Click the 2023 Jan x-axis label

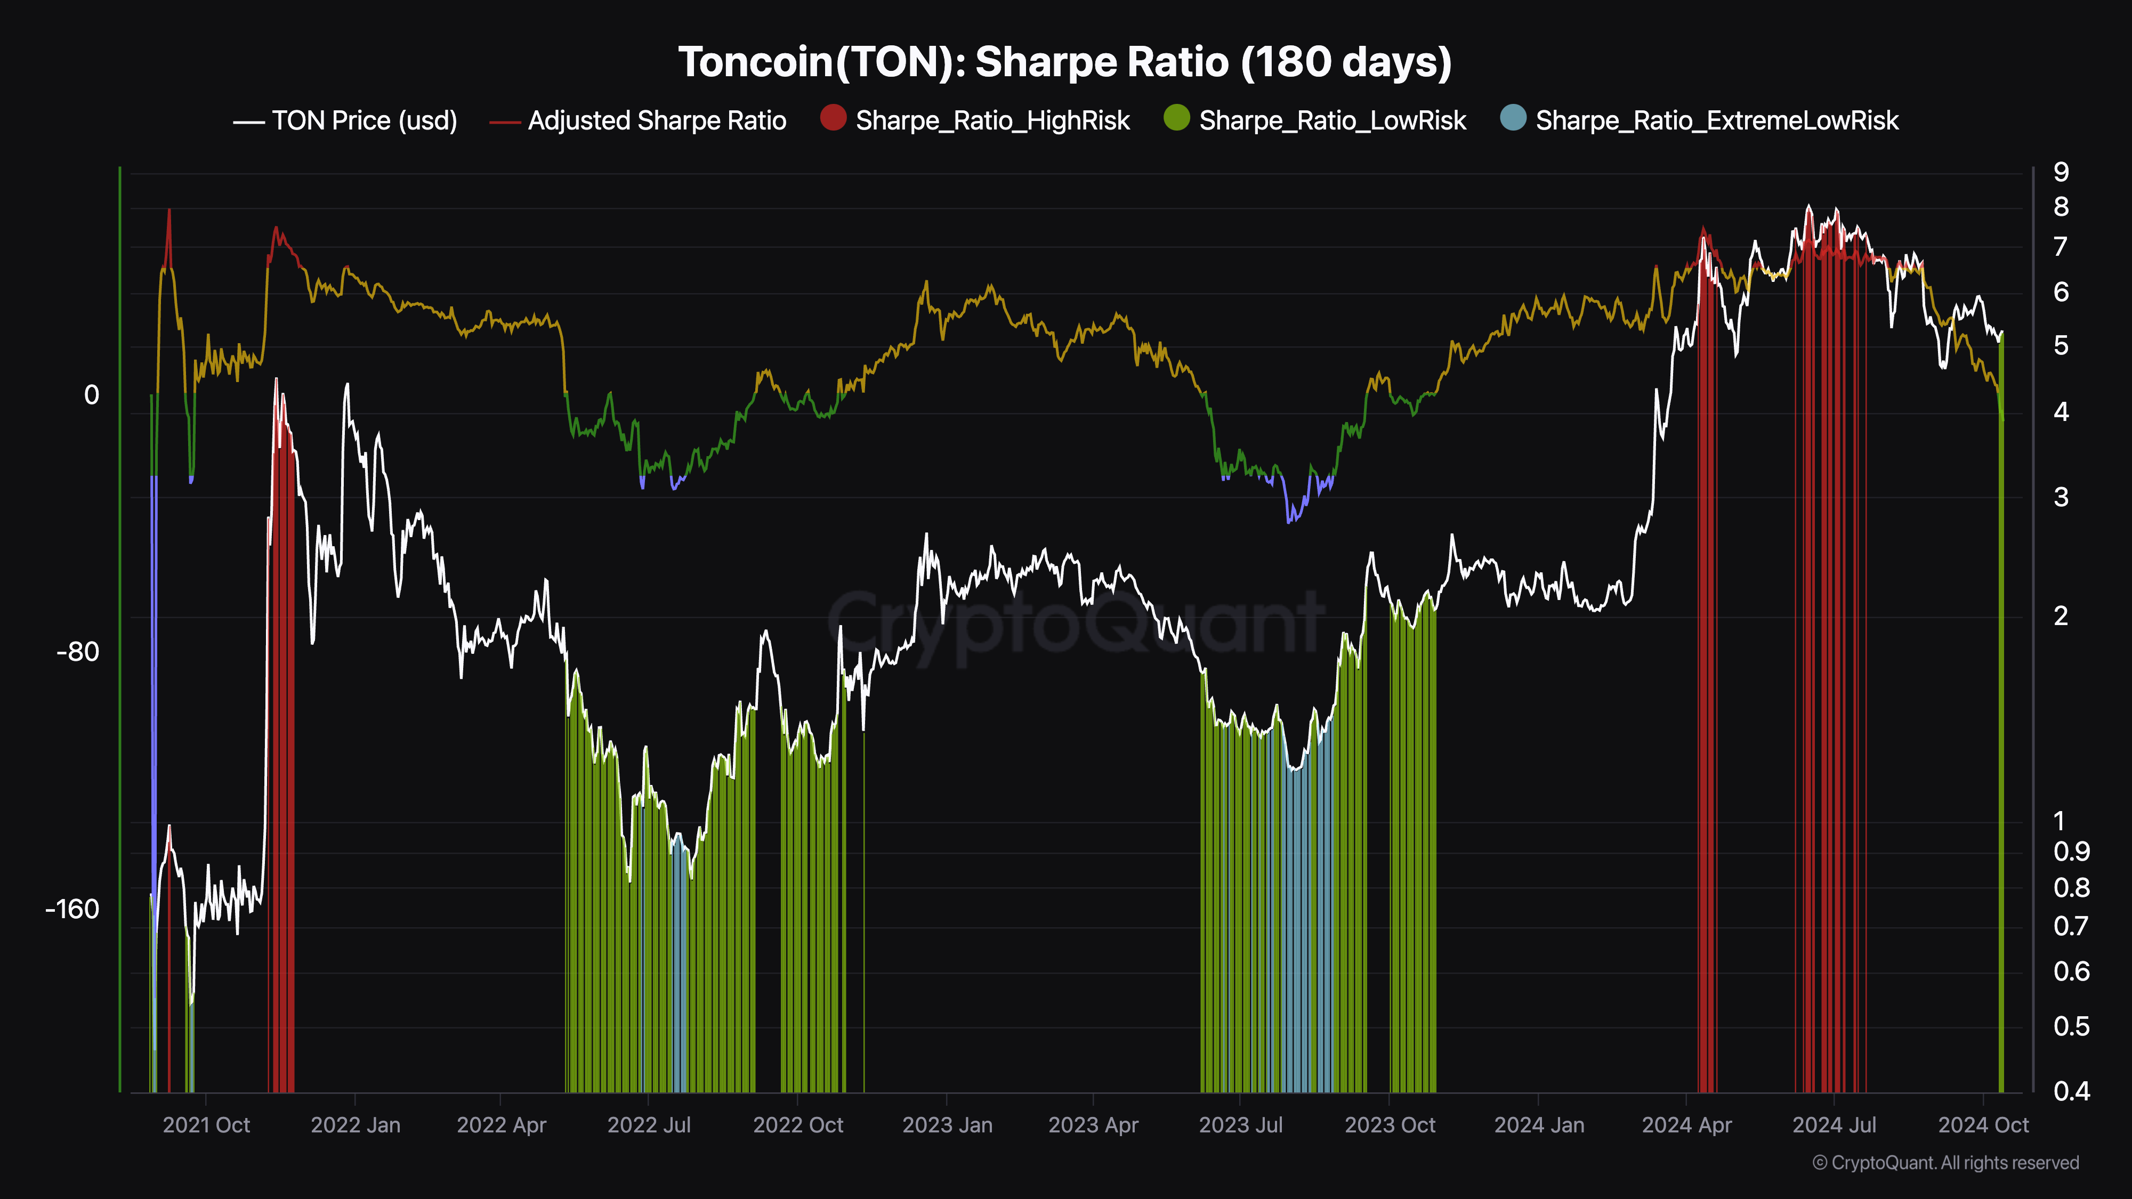pos(947,1125)
